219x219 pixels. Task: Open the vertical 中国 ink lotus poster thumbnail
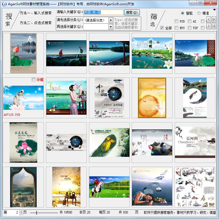(x=109, y=98)
